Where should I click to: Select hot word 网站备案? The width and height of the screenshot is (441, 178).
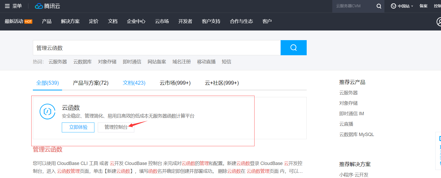coord(157,62)
